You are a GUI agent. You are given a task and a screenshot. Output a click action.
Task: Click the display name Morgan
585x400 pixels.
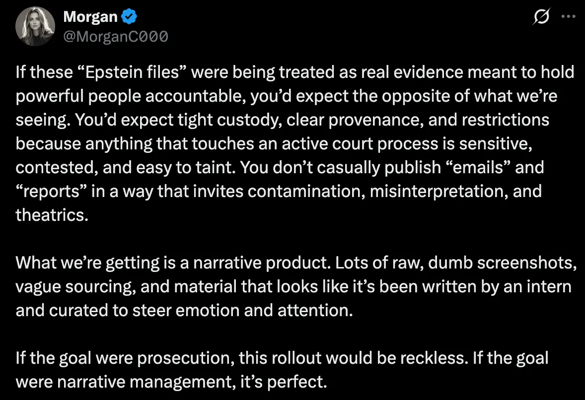pyautogui.click(x=90, y=17)
